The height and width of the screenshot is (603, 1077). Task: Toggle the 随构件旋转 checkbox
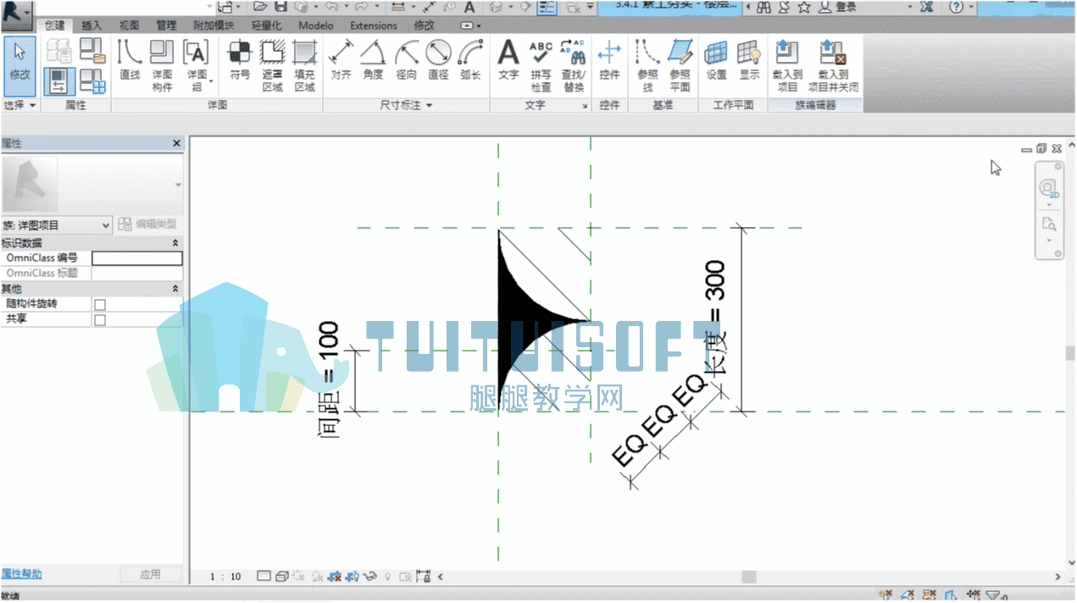pos(100,304)
